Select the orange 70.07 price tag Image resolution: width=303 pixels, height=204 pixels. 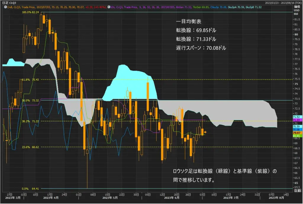coord(296,133)
